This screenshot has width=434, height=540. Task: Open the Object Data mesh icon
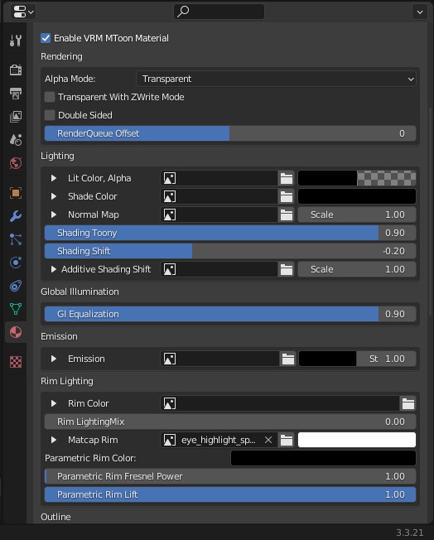tap(16, 309)
